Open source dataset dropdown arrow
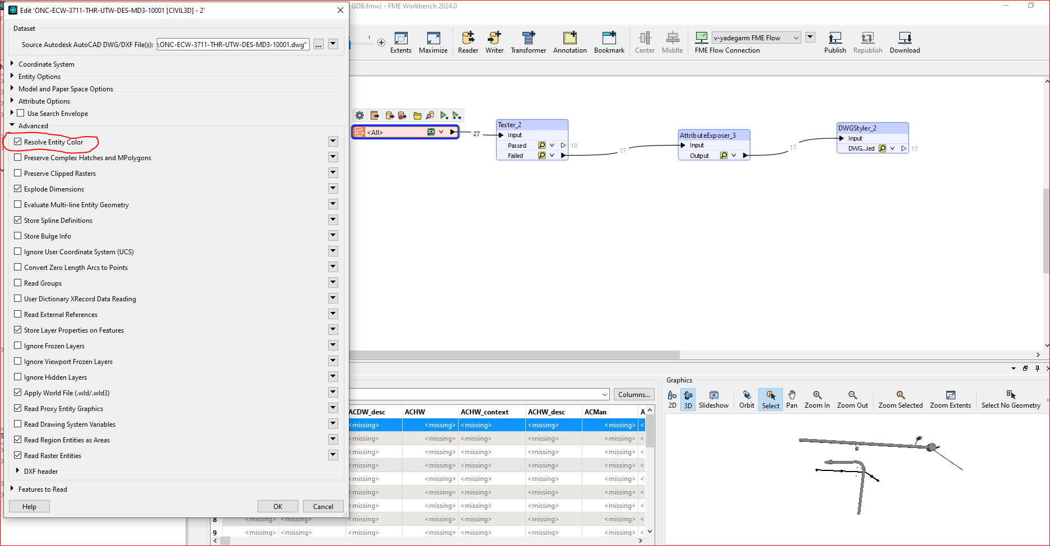 [x=333, y=44]
